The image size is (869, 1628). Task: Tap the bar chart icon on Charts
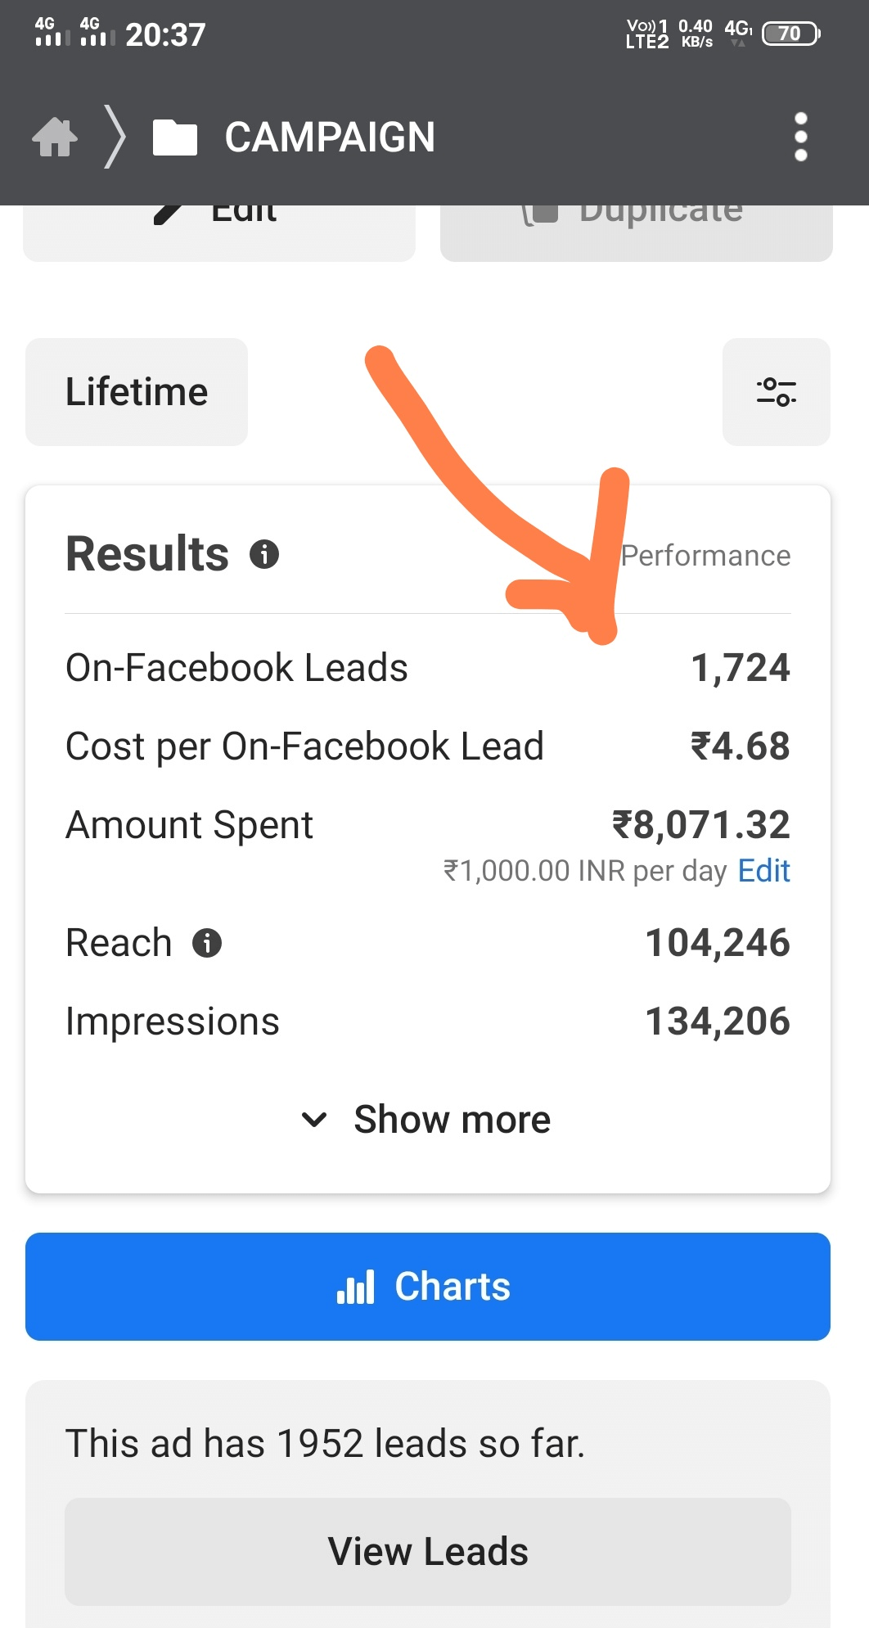coord(356,1287)
